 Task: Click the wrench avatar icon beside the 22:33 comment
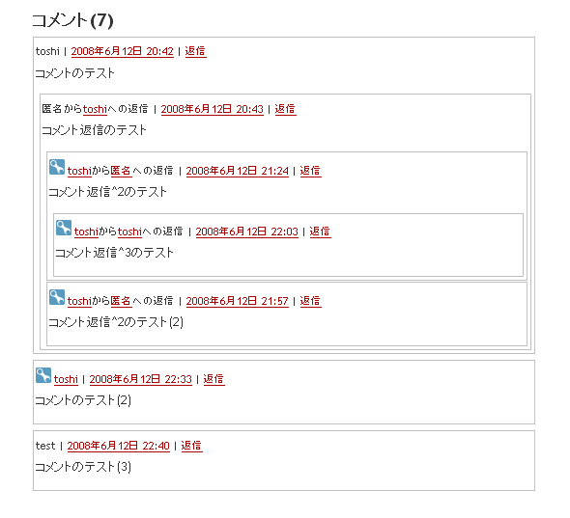[x=43, y=375]
